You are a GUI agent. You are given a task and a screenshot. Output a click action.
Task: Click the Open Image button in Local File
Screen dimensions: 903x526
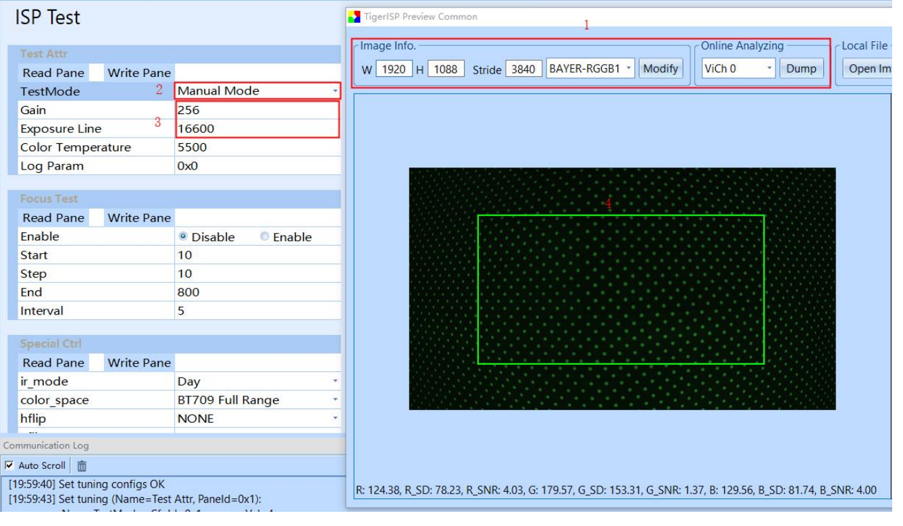click(870, 68)
